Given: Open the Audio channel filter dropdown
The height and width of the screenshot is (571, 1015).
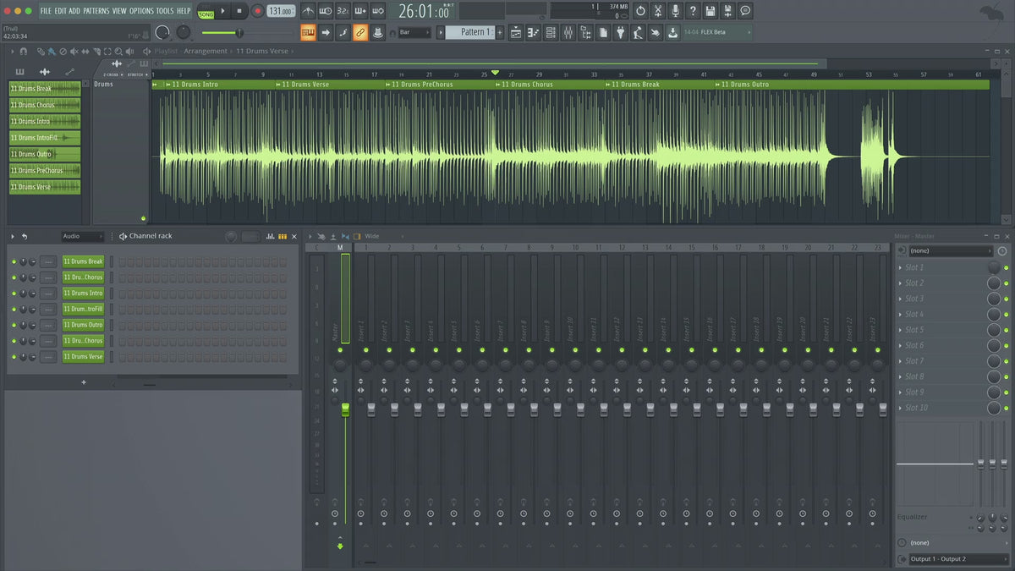Looking at the screenshot, I should [x=82, y=236].
